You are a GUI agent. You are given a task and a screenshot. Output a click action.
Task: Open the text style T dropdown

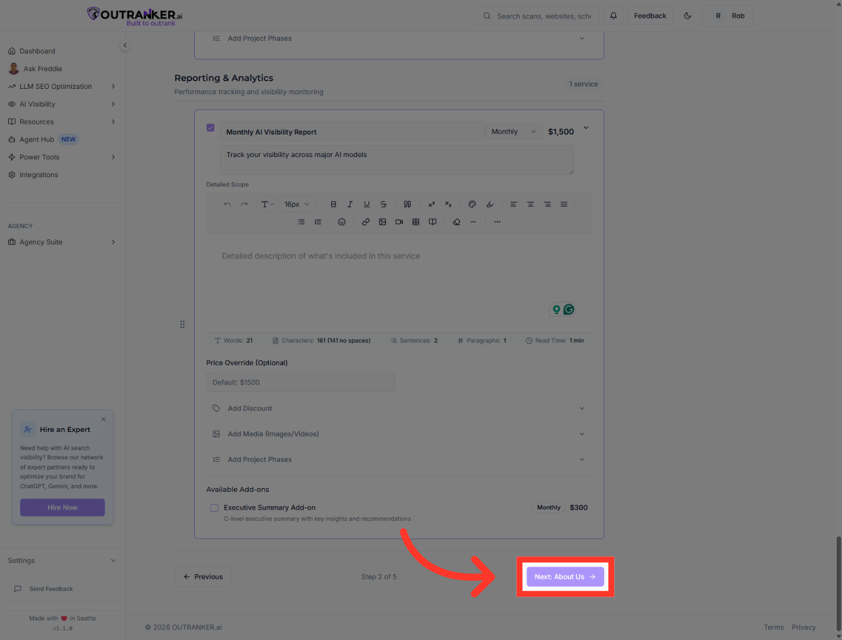click(x=268, y=204)
